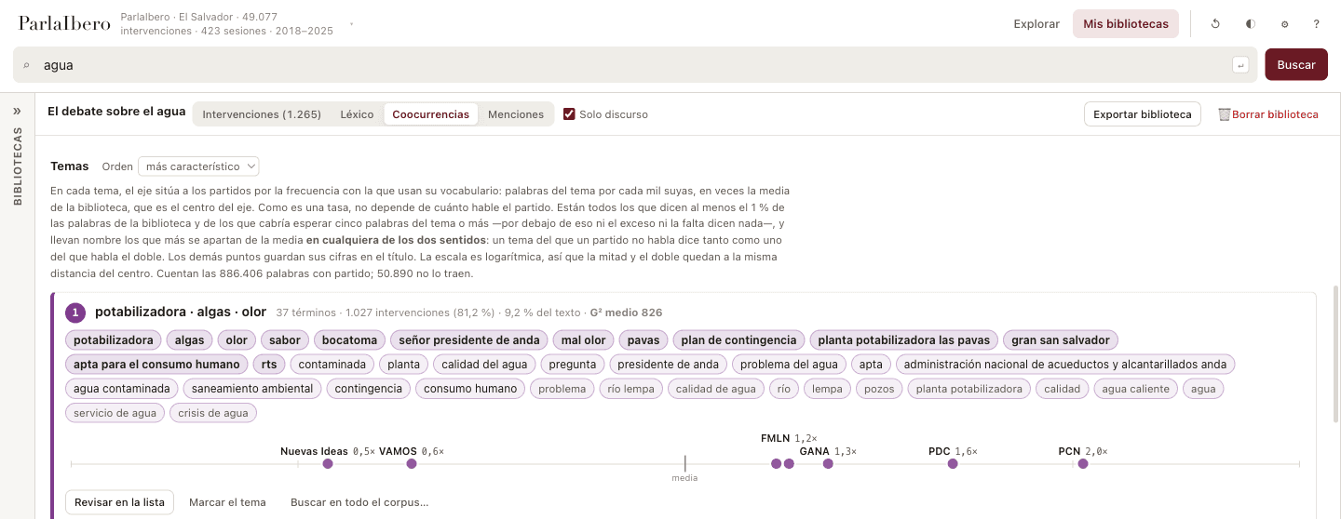Click Buscar en todo el corpus...
Viewport: 1341px width, 519px height.
click(x=359, y=502)
